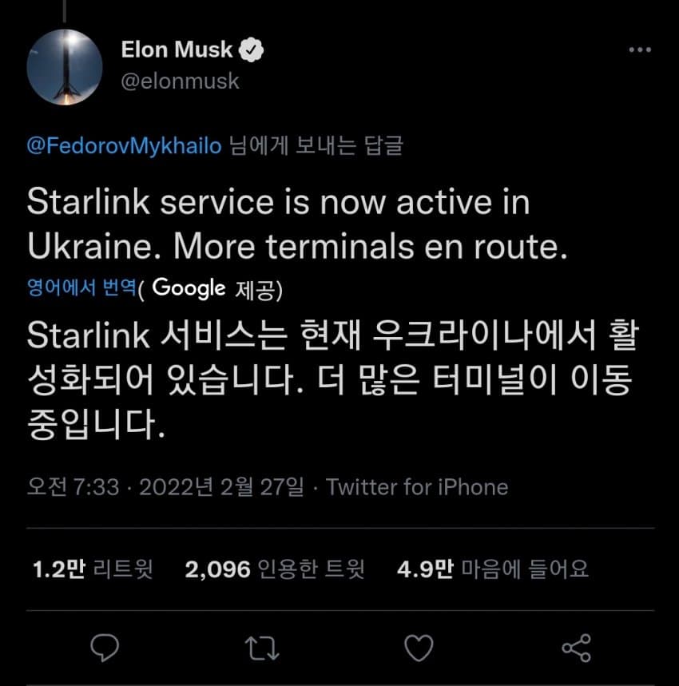
Task: Click the Google 제공 attribution
Action: coord(214,289)
